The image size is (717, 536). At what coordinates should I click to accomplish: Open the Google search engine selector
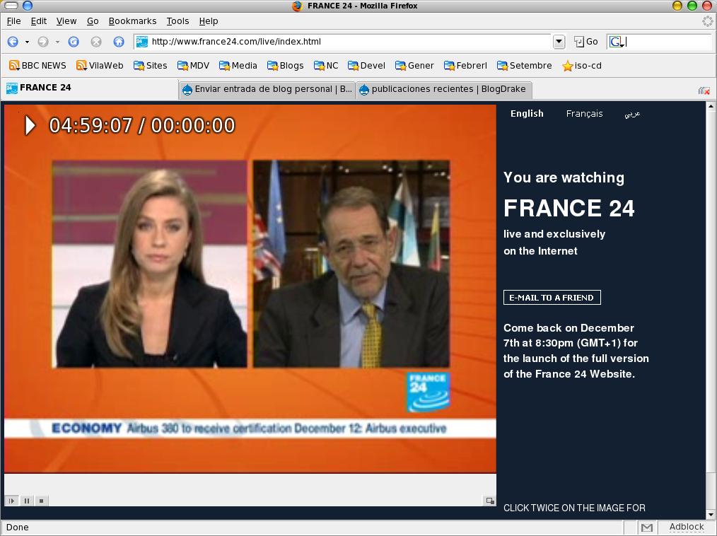(x=617, y=42)
